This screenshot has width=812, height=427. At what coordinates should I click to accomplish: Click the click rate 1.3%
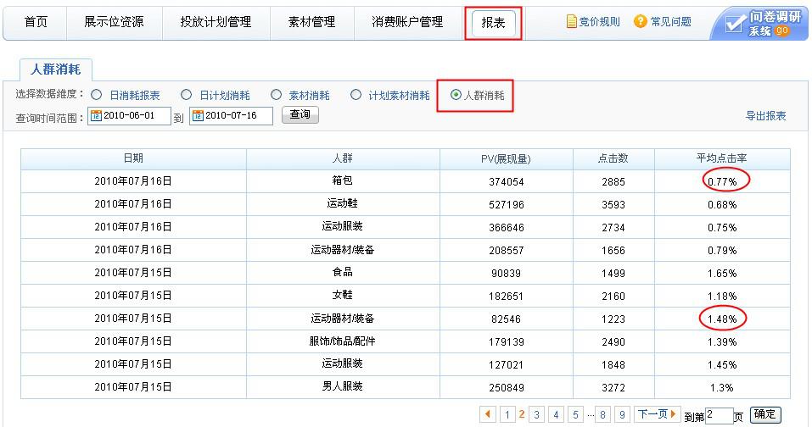pos(721,388)
